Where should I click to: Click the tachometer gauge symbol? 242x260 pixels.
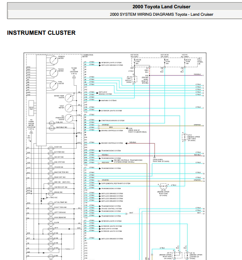(54, 73)
